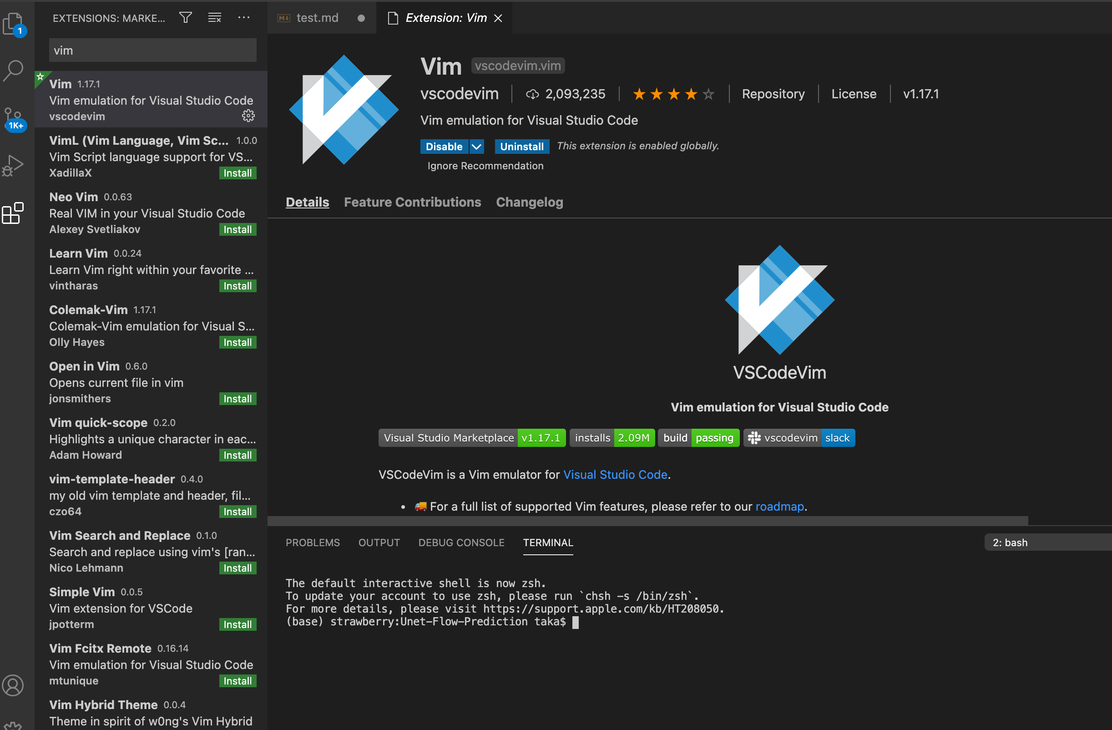Switch to the Feature Contributions tab
The image size is (1112, 730).
point(412,202)
